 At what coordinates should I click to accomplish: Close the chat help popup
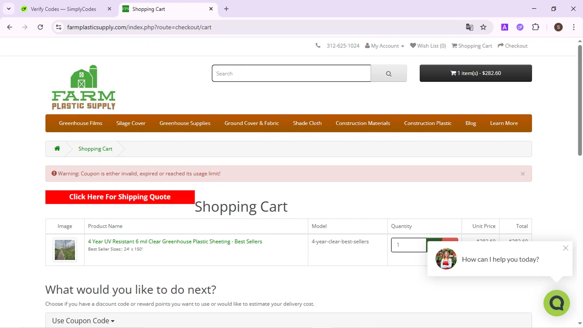pos(566,248)
